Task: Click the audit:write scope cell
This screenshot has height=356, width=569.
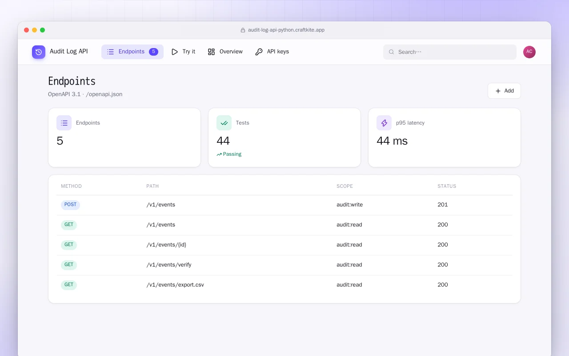Action: 350,205
